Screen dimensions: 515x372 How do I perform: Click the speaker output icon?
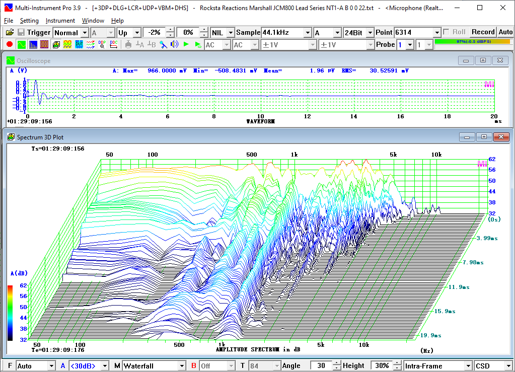pos(174,44)
